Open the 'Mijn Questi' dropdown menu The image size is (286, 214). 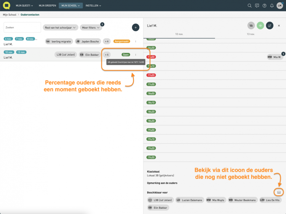[24, 6]
